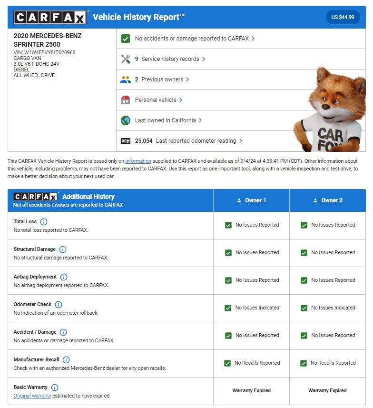The width and height of the screenshot is (373, 408).
Task: Click the globe icon for Last owned in California
Action: [126, 120]
